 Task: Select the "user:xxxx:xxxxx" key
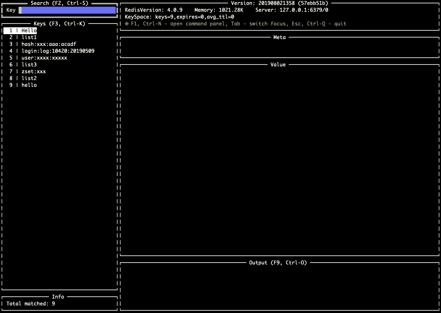pos(44,58)
